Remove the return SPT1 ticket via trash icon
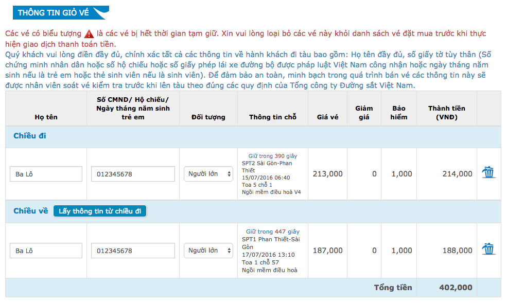This screenshot has width=507, height=303. point(488,249)
